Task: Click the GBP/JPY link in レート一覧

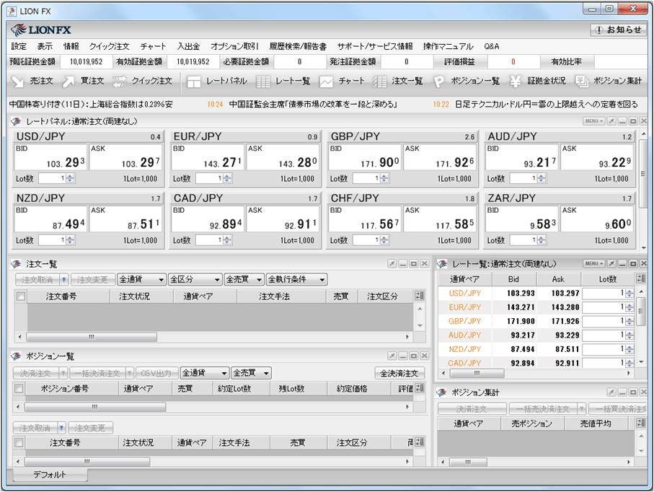Action: (x=465, y=321)
